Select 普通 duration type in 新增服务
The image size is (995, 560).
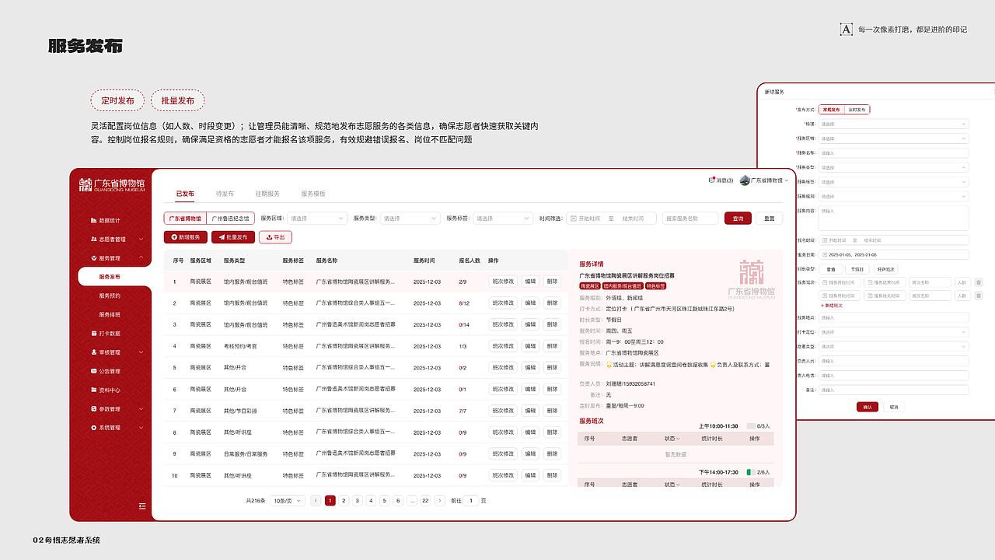coord(830,269)
